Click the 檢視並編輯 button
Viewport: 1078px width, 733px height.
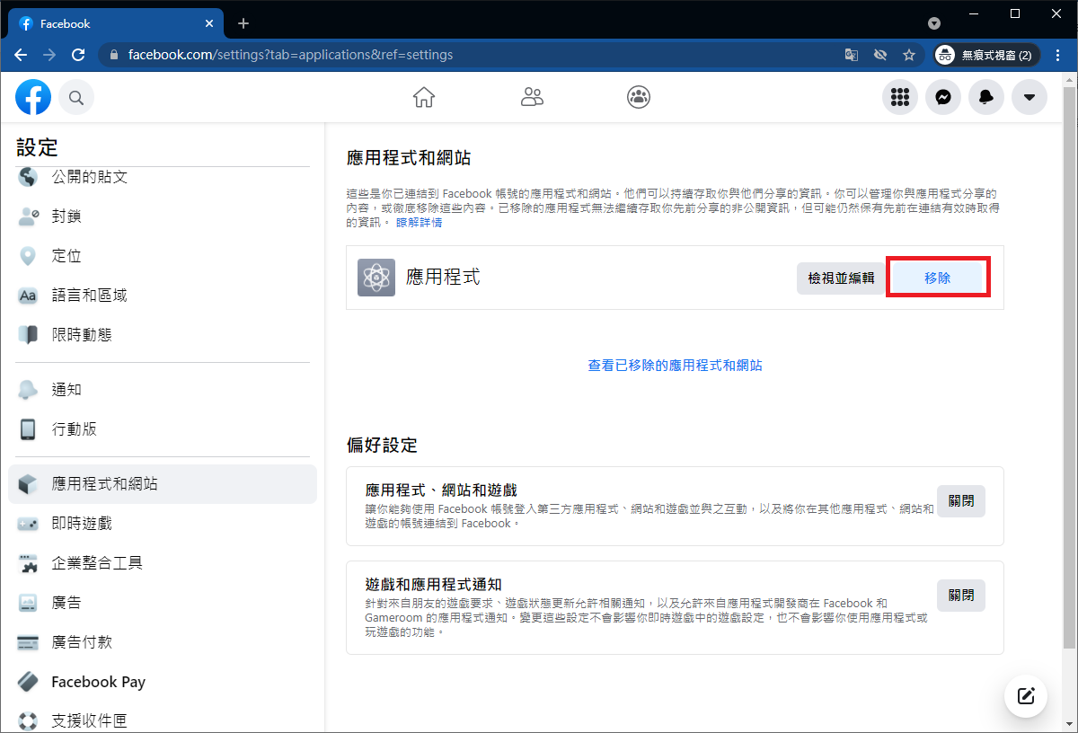[841, 278]
